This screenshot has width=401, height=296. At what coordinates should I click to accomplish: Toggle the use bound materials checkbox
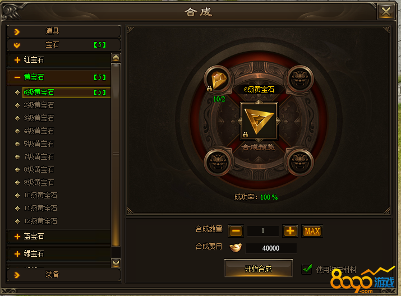(x=307, y=269)
